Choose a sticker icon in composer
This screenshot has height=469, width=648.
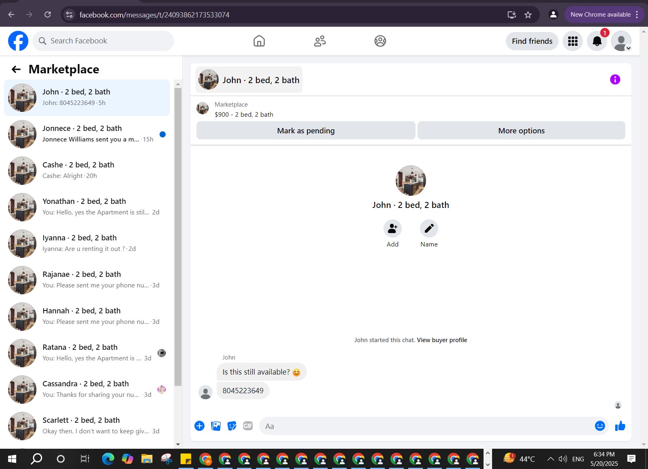(232, 426)
